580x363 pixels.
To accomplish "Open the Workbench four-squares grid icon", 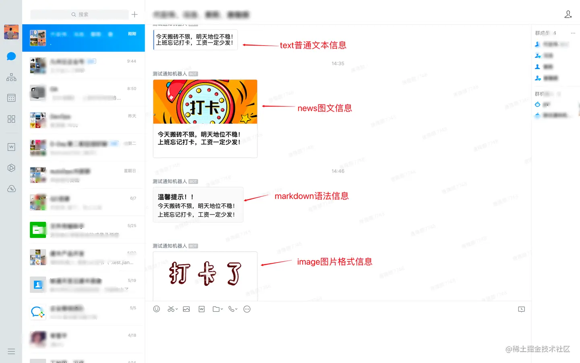I will tap(11, 119).
